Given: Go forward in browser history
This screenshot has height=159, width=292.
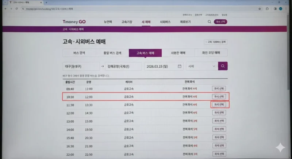Looking at the screenshot, I should (11, 9).
